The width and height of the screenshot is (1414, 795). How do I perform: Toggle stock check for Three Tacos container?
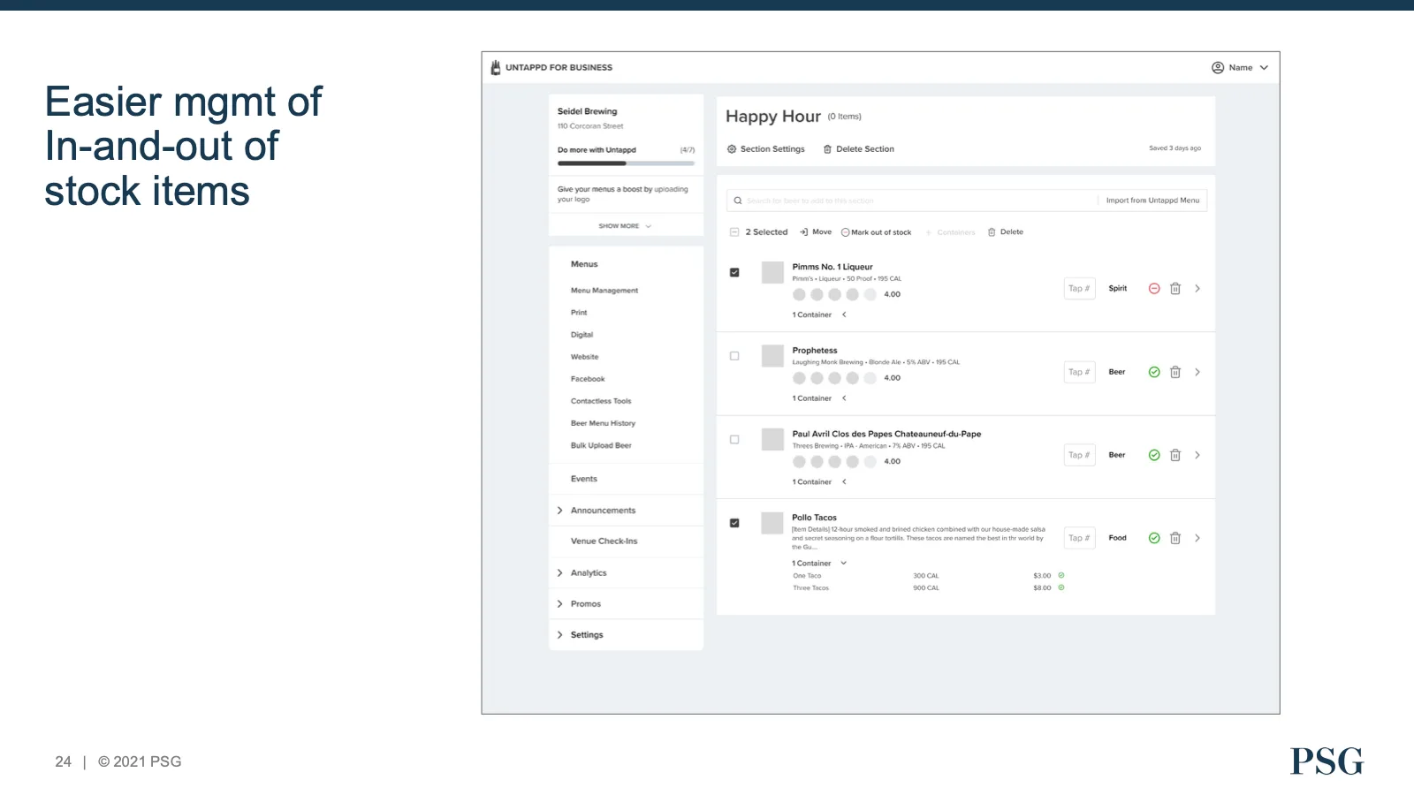(1061, 587)
